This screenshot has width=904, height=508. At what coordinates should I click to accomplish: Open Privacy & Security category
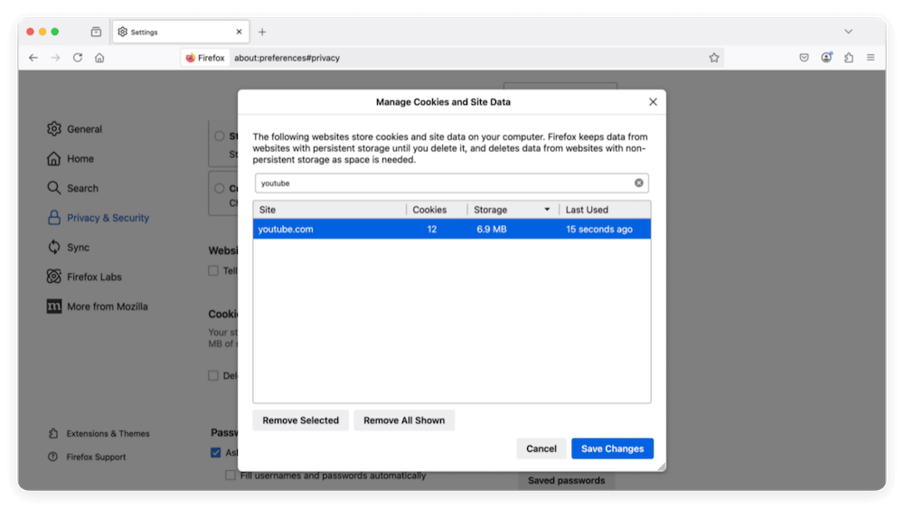98,217
